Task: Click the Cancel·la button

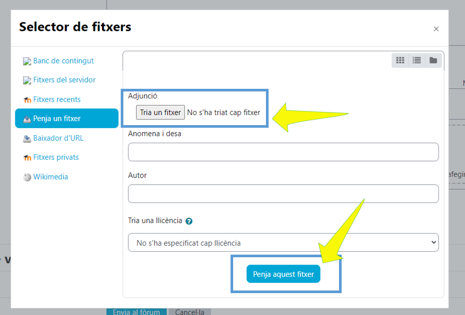Action: (x=189, y=311)
